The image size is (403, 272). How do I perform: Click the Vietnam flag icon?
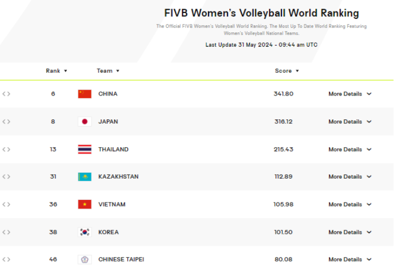coord(84,205)
